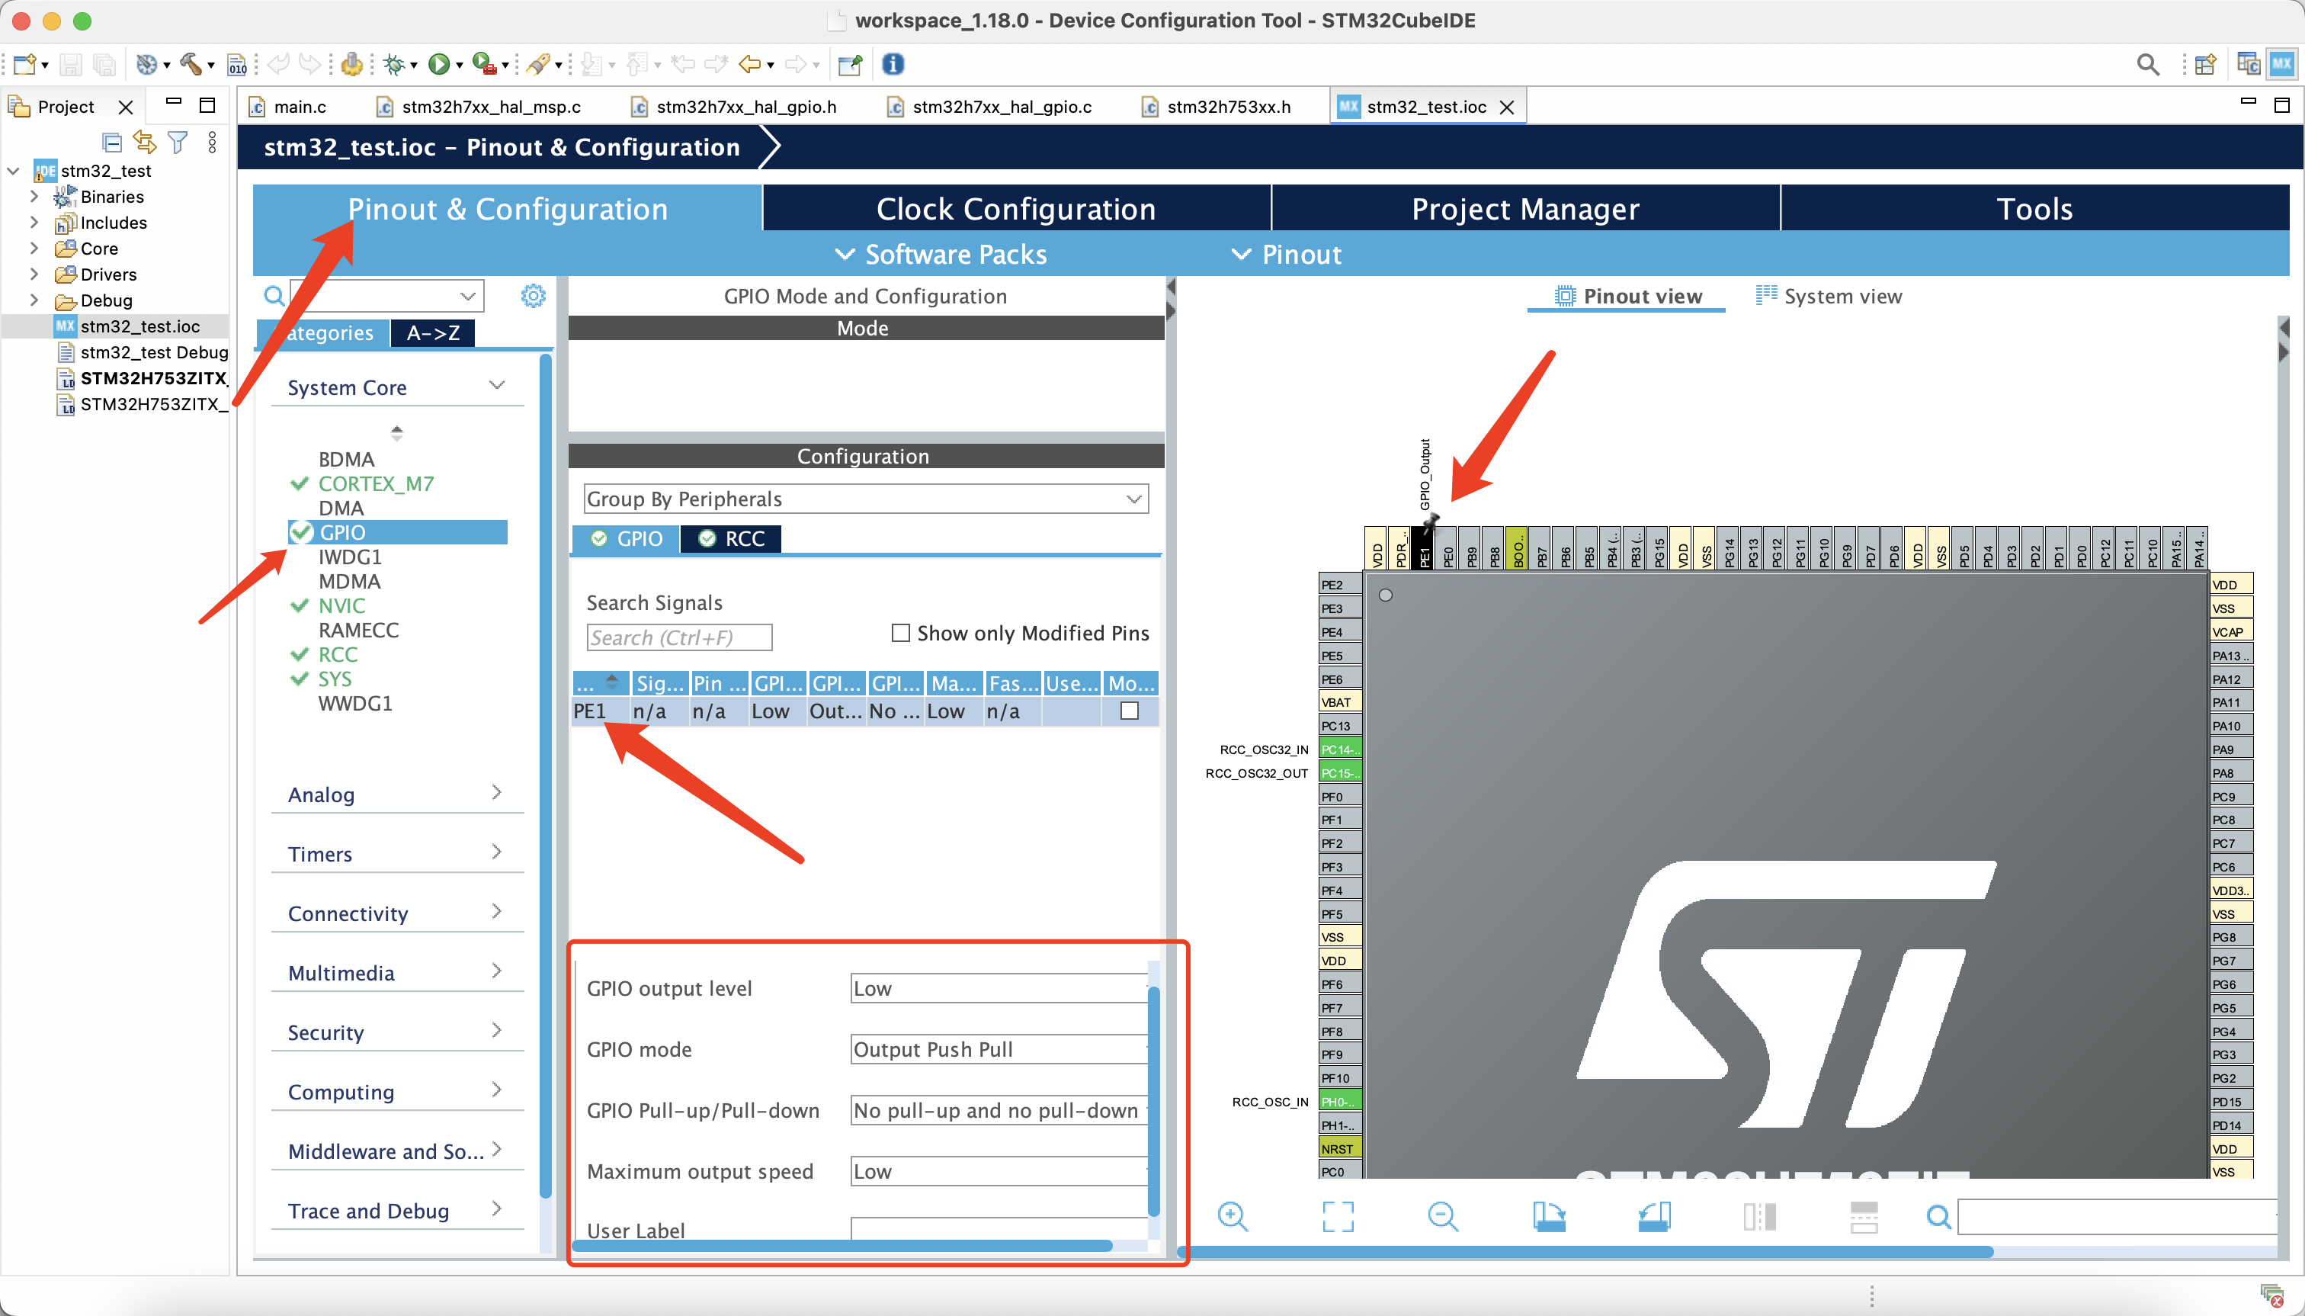Start a Debug session with the bug icon
This screenshot has width=2305, height=1316.
click(x=393, y=64)
